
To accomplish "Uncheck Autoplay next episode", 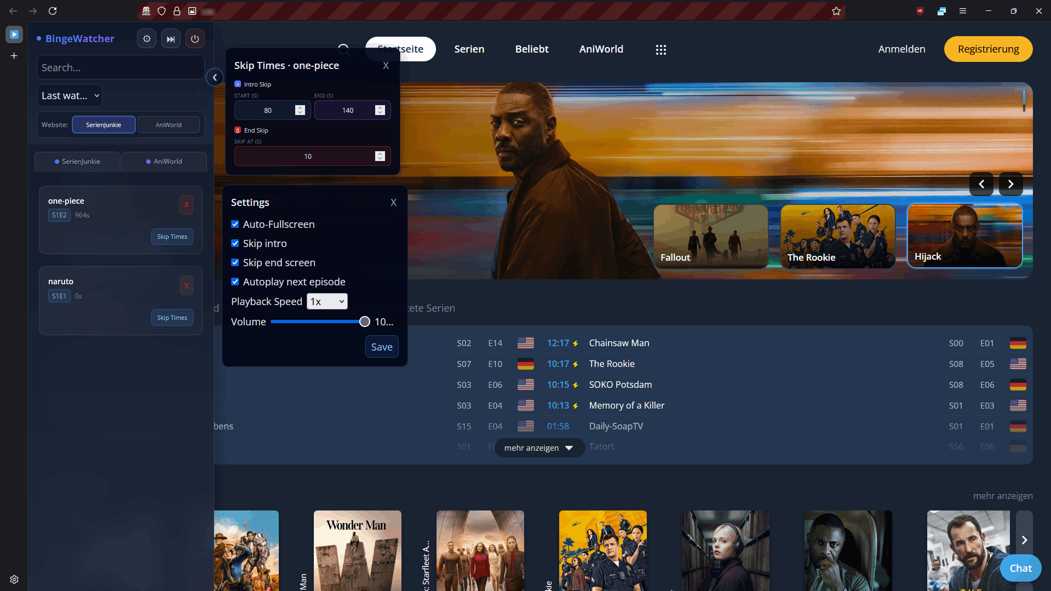I will (235, 282).
